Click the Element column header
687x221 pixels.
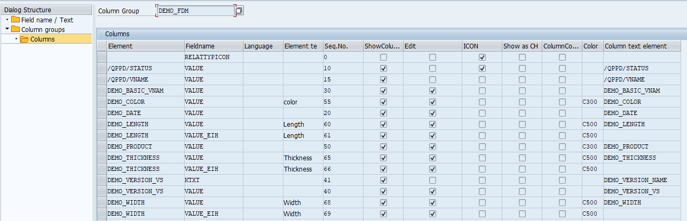coord(120,46)
